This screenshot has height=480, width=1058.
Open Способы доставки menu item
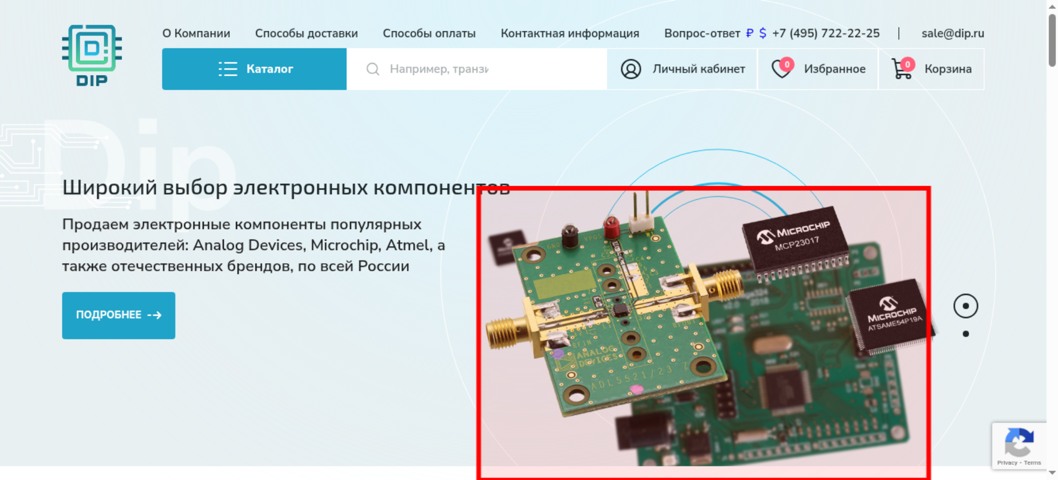(306, 33)
